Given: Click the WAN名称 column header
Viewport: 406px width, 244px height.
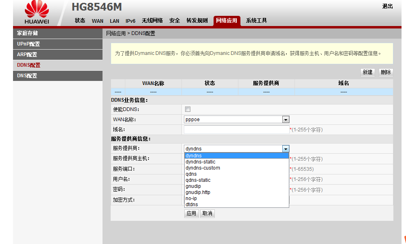Looking at the screenshot, I should 153,83.
